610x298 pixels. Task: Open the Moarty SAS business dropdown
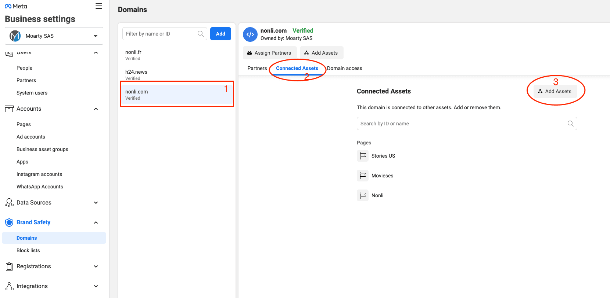pyautogui.click(x=54, y=36)
